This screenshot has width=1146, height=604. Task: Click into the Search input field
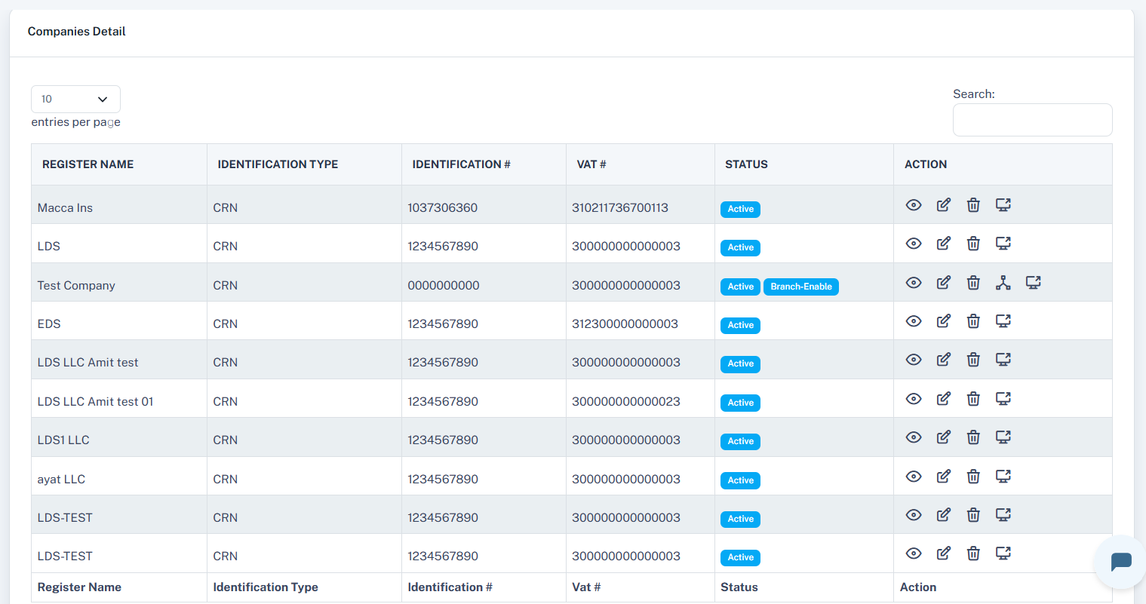pos(1031,120)
